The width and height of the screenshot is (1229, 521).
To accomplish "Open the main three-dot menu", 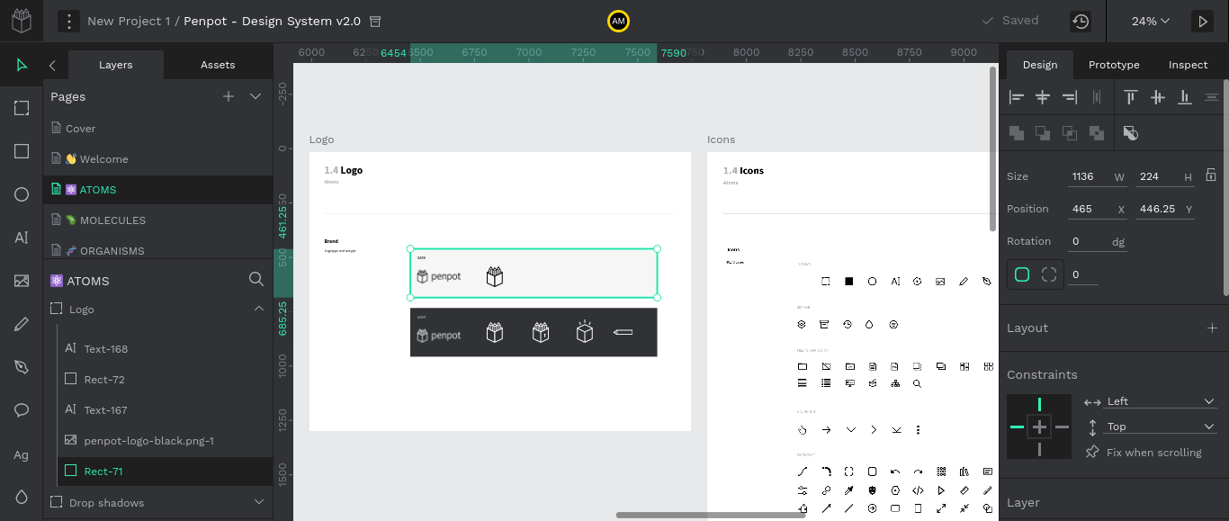I will tap(69, 21).
